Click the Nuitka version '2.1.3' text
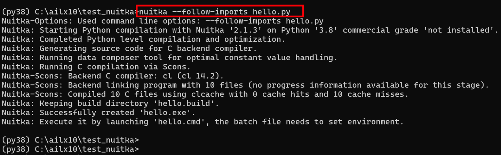The image size is (501, 155). pos(243,30)
